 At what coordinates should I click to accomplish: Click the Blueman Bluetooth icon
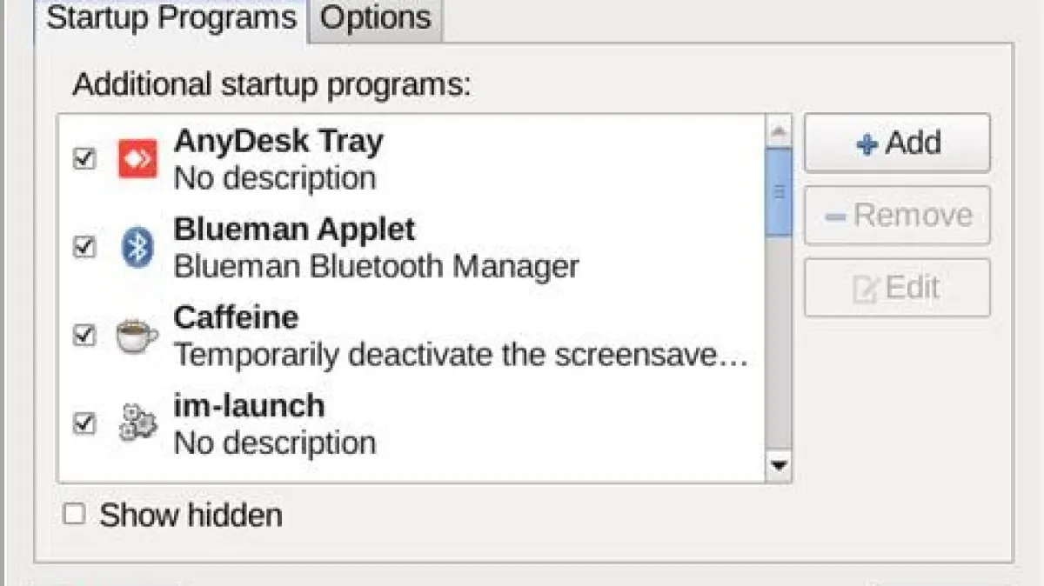point(137,249)
